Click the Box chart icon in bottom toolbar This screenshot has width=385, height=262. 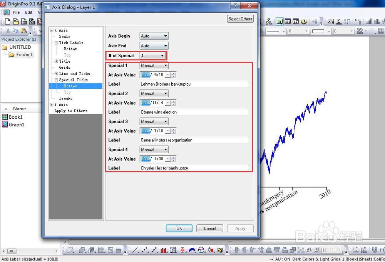[x=182, y=250]
